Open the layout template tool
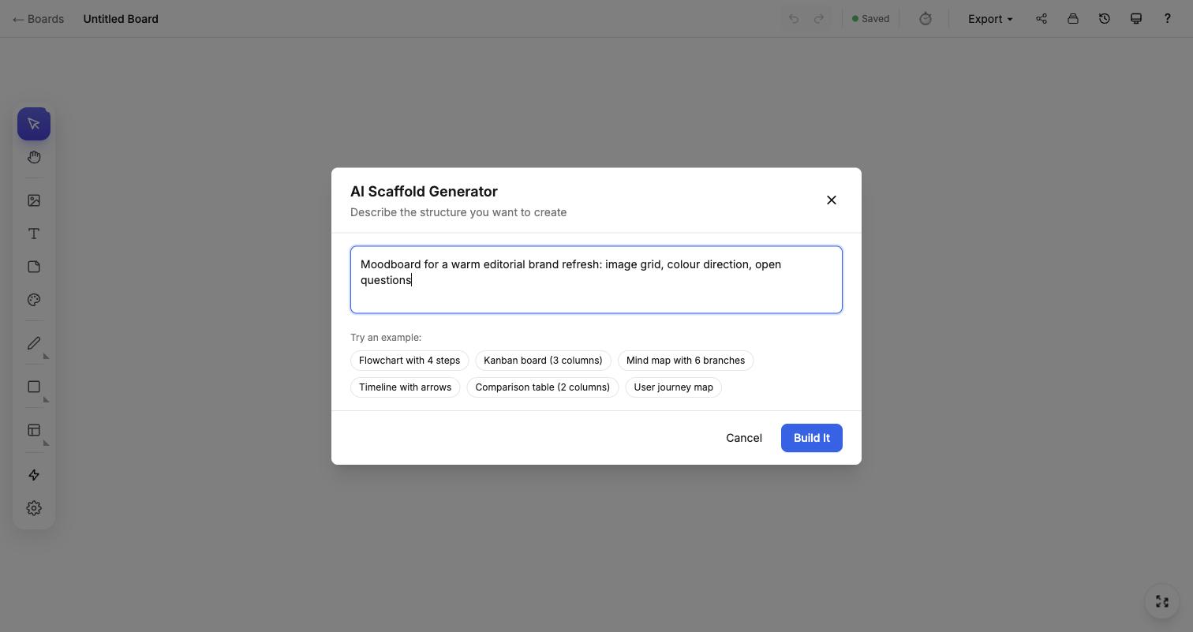Image resolution: width=1193 pixels, height=632 pixels. (x=34, y=430)
